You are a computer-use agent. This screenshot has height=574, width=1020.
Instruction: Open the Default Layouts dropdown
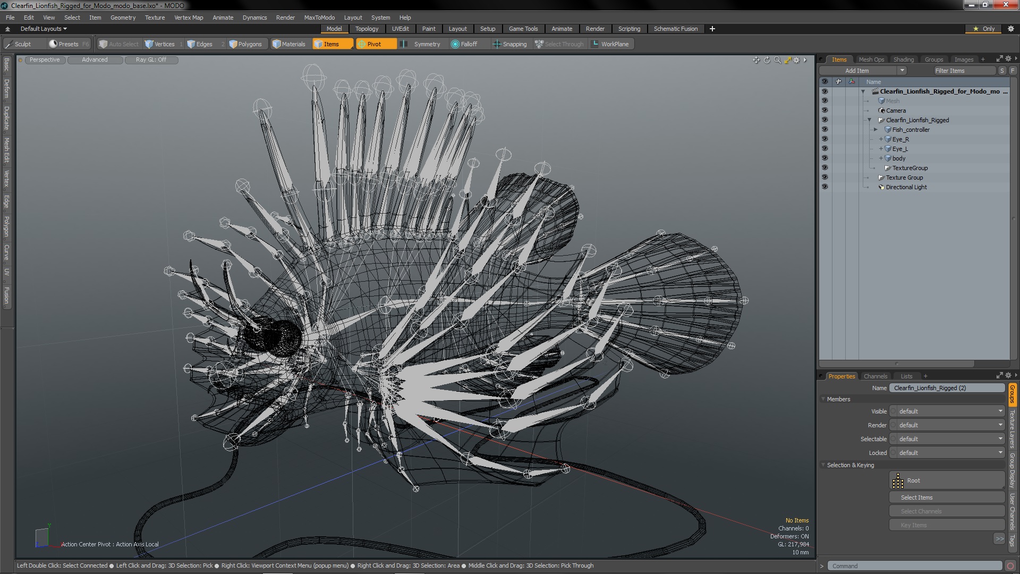44,29
